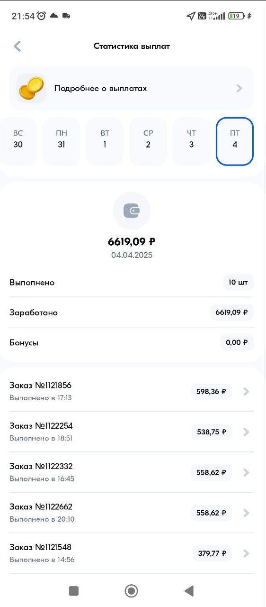Select the ВТ 1 day tab
This screenshot has height=607, width=266.
(105, 141)
